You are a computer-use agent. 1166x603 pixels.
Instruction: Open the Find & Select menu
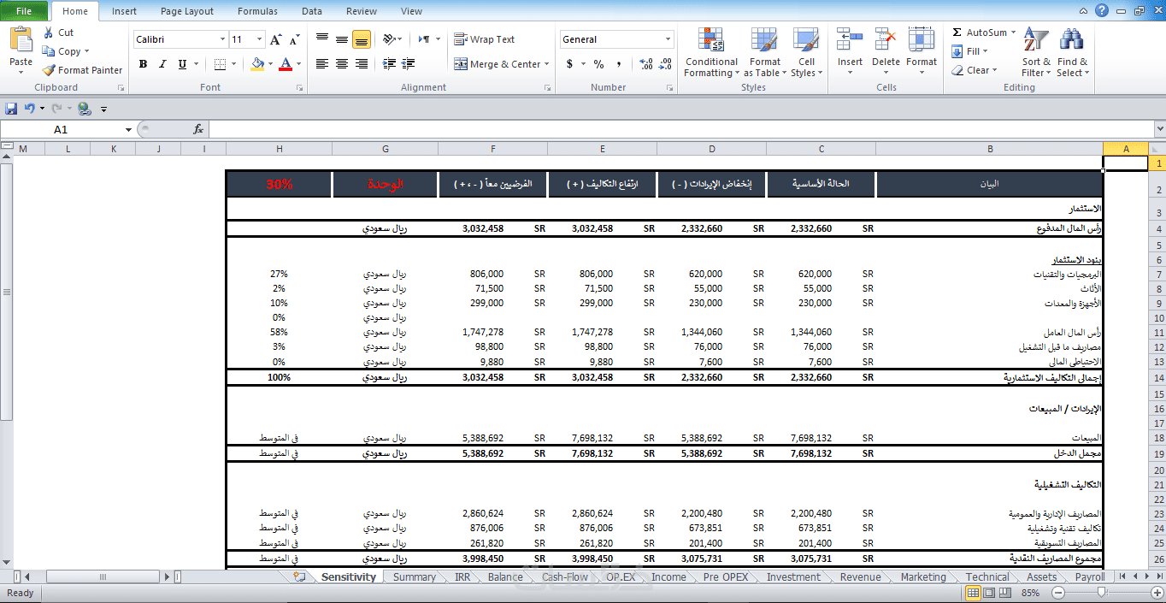pyautogui.click(x=1072, y=52)
